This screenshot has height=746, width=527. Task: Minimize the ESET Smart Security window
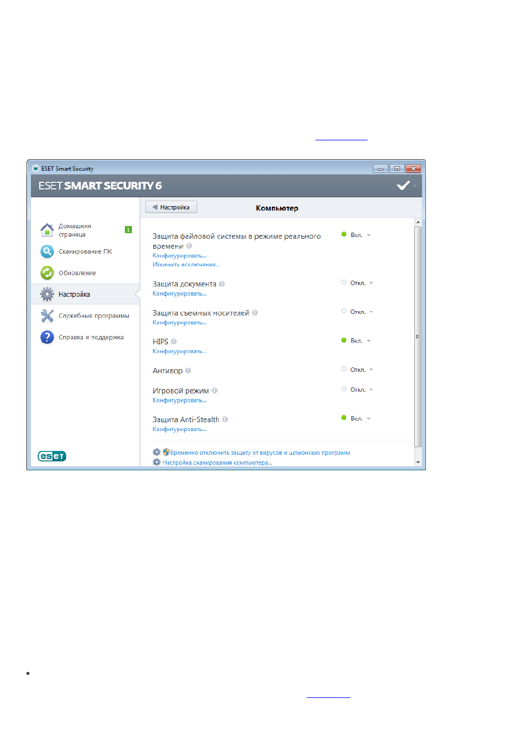point(381,169)
